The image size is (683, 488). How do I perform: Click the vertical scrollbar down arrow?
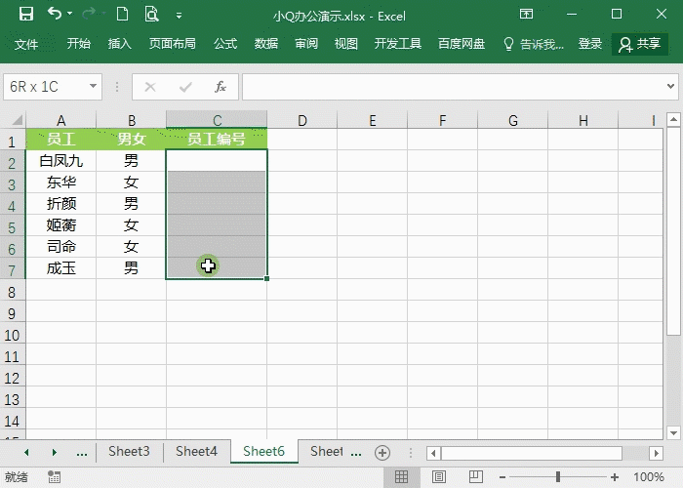[673, 433]
